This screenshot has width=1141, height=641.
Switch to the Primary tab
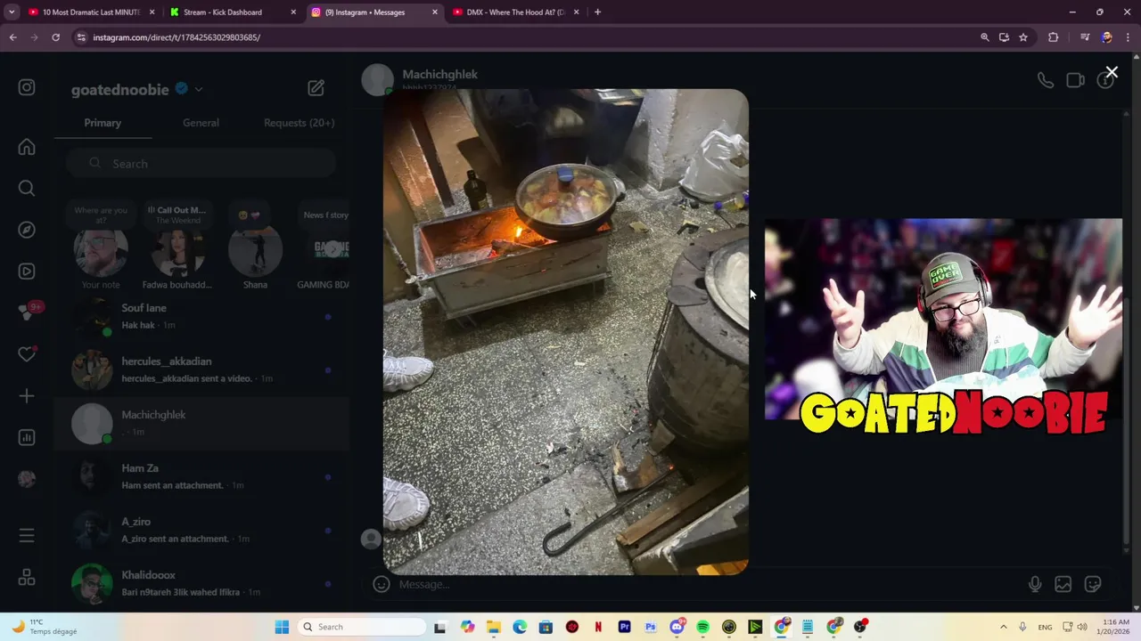click(103, 123)
